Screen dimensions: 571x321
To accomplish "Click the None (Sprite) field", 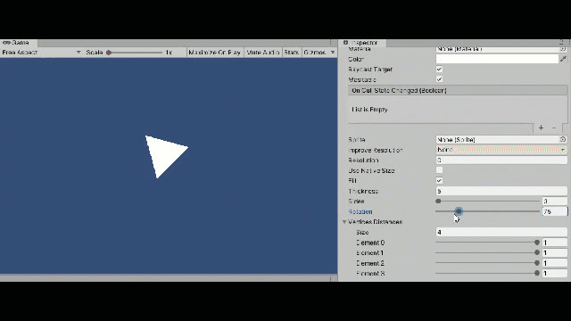I will coord(498,139).
